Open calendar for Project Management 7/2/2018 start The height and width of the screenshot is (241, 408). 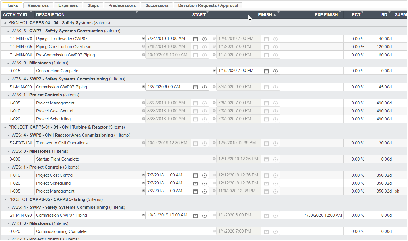(x=195, y=192)
